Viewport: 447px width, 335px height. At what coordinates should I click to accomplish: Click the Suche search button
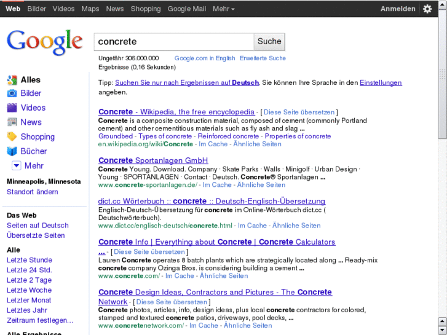click(269, 42)
